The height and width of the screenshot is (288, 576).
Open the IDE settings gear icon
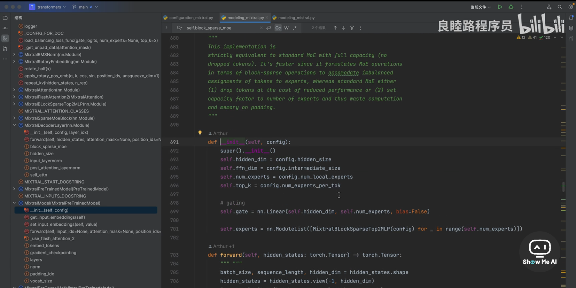coord(570,7)
